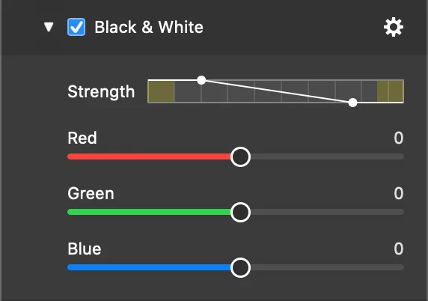Uncheck the Black & White checkbox
Viewport: 428px width, 301px height.
76,27
